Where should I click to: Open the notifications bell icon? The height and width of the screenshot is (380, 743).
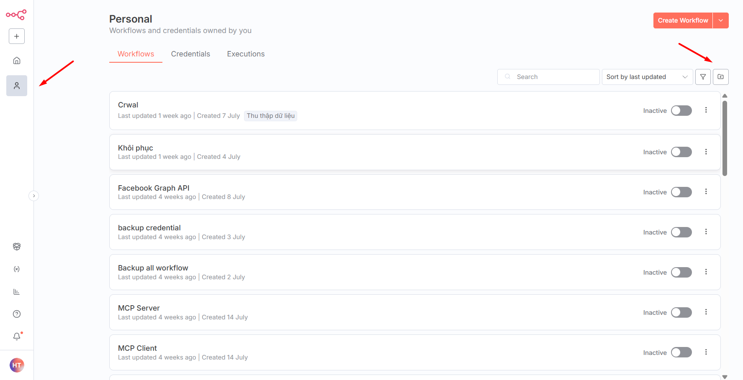[17, 337]
